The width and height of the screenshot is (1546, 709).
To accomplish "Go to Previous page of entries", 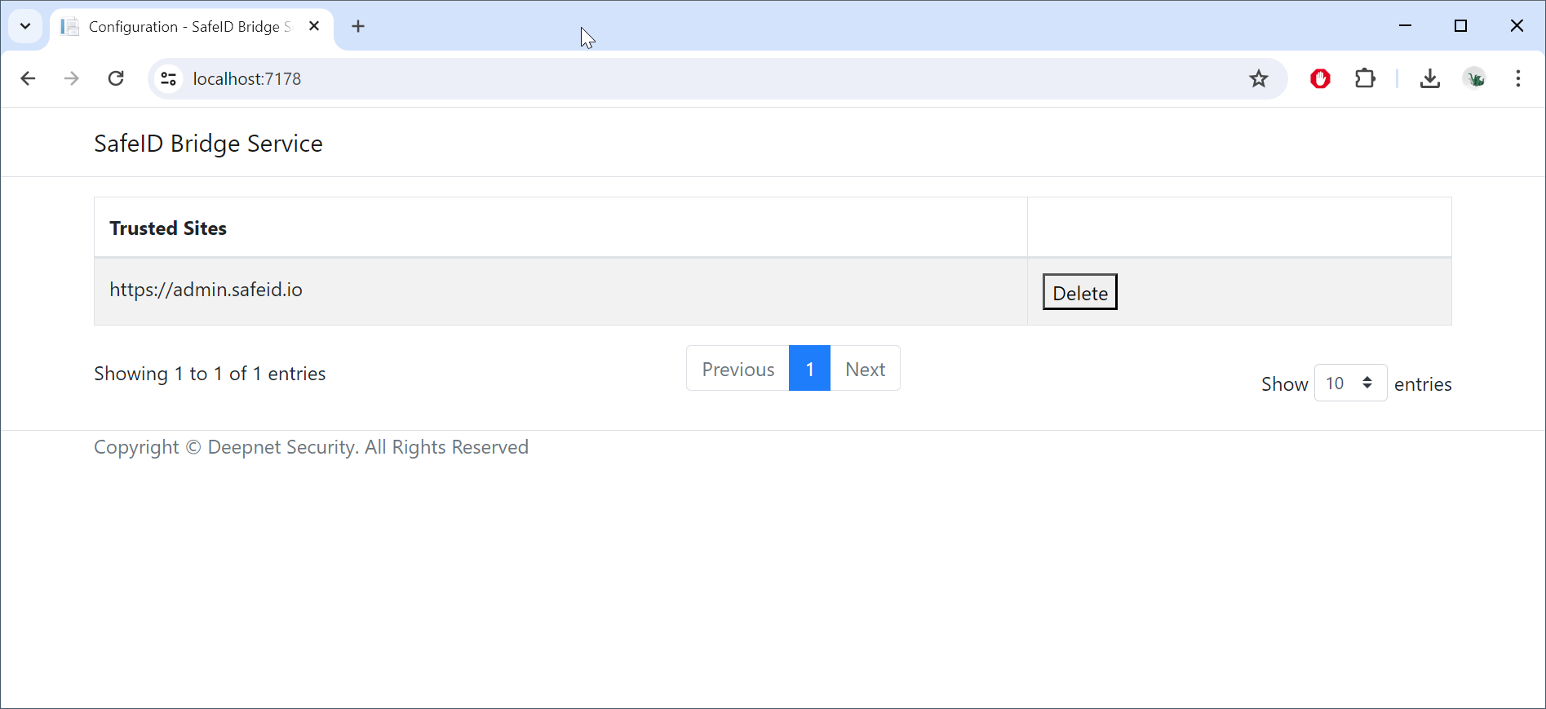I will [x=738, y=369].
